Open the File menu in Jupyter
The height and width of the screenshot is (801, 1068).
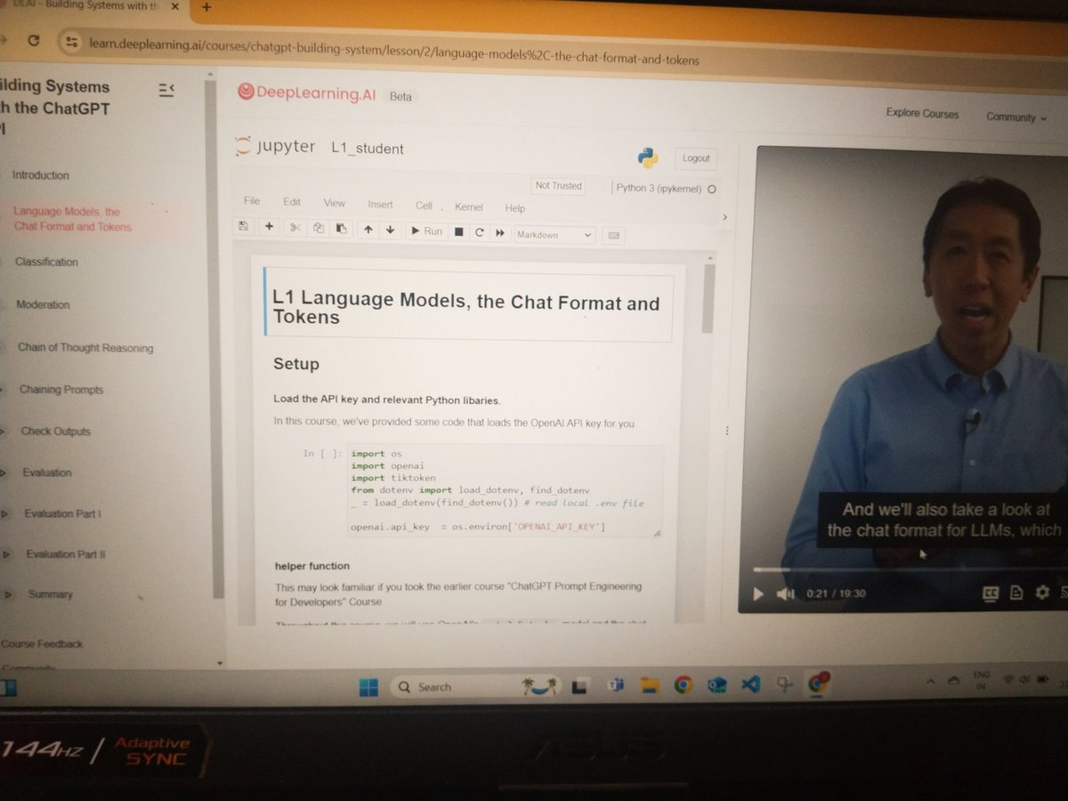point(252,201)
